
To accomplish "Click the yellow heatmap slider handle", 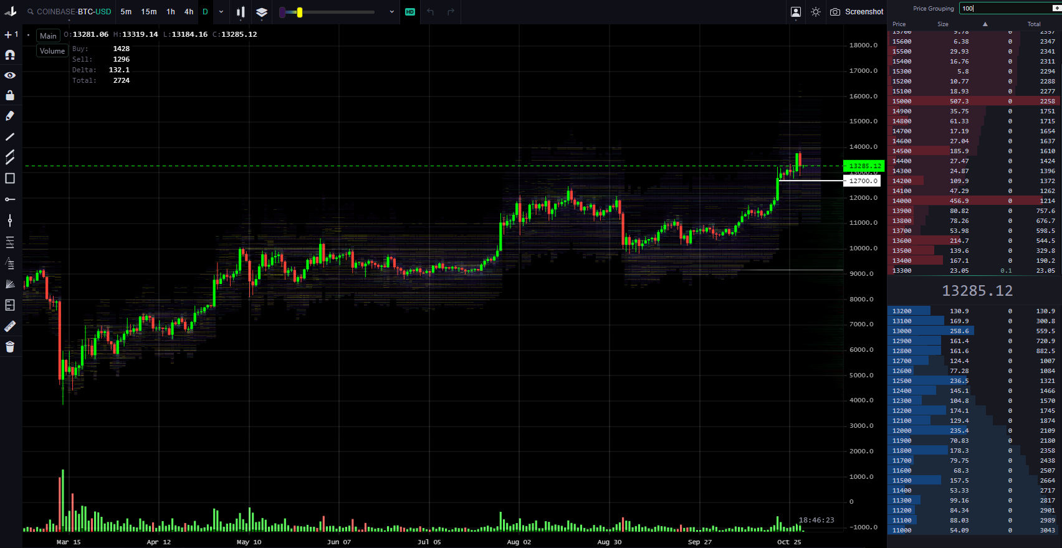I will coord(300,12).
